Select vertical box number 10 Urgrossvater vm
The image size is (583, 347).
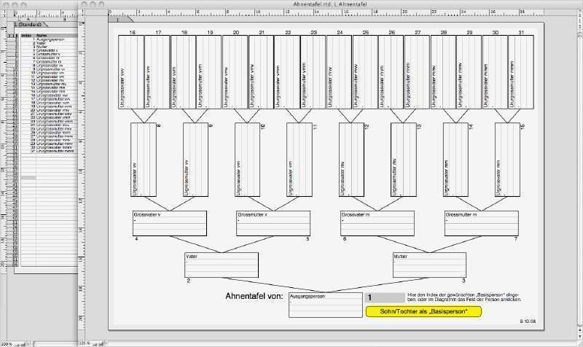(x=248, y=160)
